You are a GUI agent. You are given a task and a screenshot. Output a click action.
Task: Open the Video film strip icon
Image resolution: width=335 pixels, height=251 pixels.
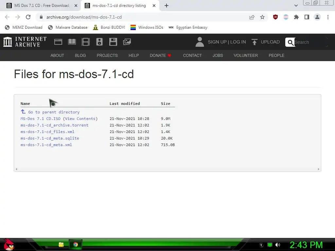86,42
